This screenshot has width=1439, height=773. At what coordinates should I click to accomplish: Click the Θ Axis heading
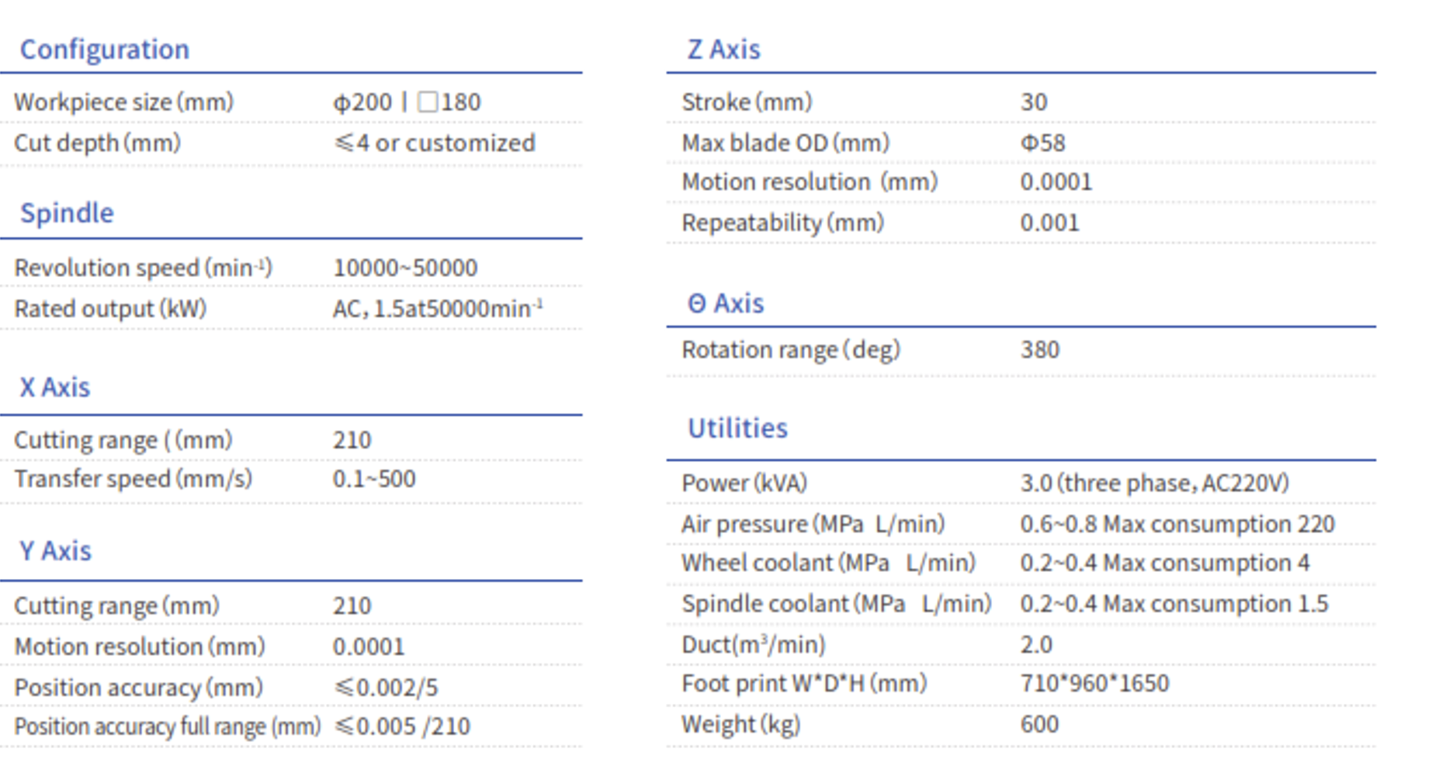click(726, 303)
